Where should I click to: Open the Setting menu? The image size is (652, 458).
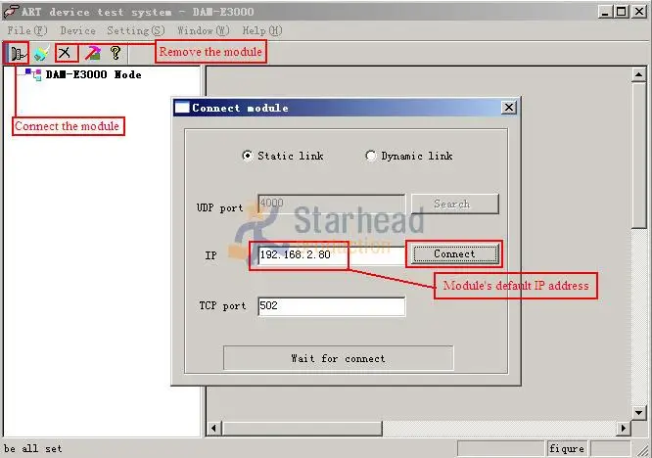pyautogui.click(x=136, y=30)
